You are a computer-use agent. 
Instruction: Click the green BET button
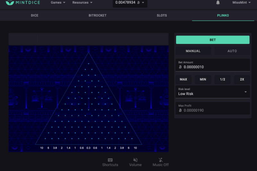(213, 40)
